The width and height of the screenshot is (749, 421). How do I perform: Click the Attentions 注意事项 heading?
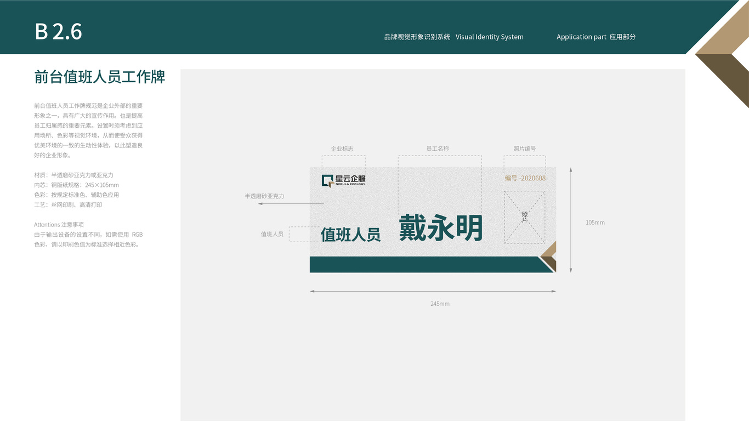point(59,225)
